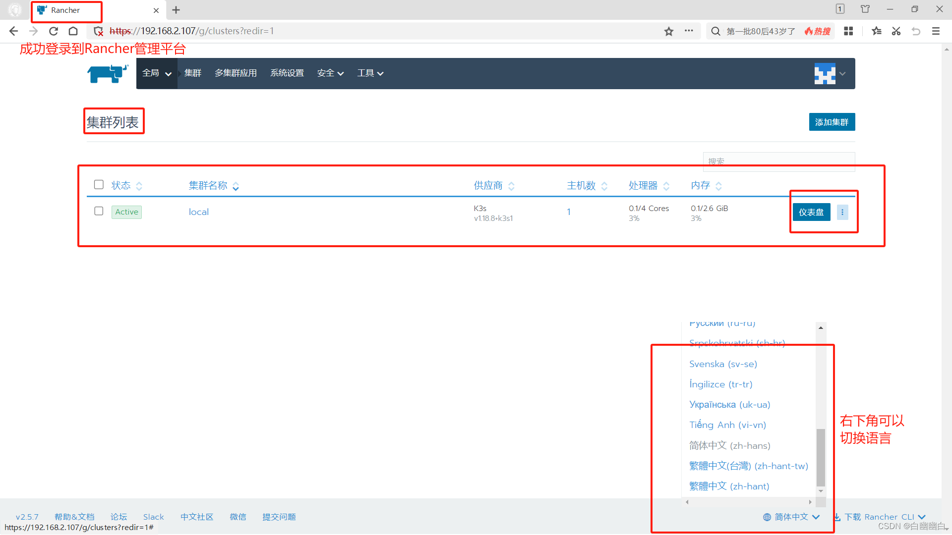Select 繁體中文(台灣) (zh-hant-tw) language
Viewport: 952px width, 535px height.
click(748, 466)
